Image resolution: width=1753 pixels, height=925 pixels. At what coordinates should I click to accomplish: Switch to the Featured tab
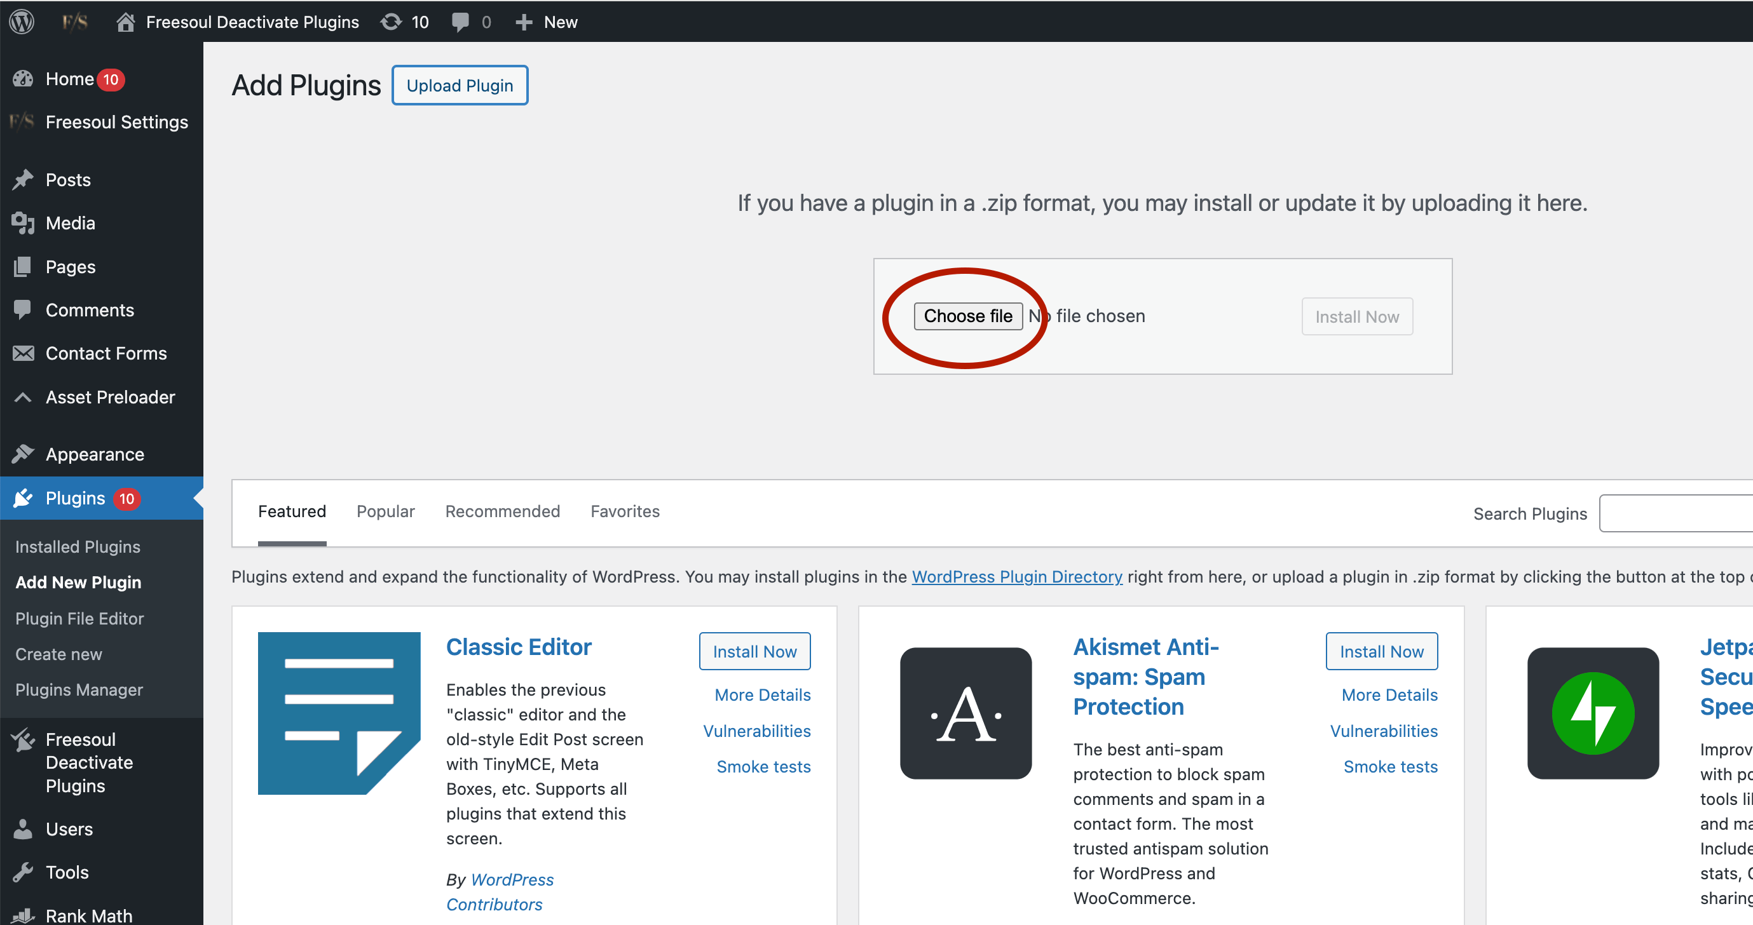pyautogui.click(x=292, y=511)
